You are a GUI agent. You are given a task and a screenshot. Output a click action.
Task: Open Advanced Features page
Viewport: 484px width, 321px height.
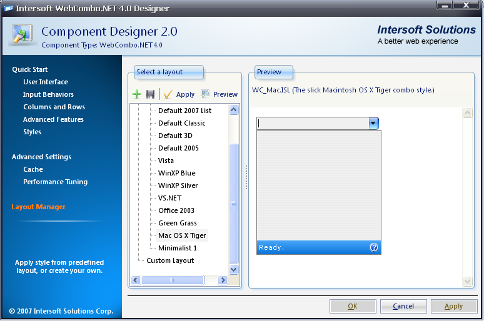point(53,119)
